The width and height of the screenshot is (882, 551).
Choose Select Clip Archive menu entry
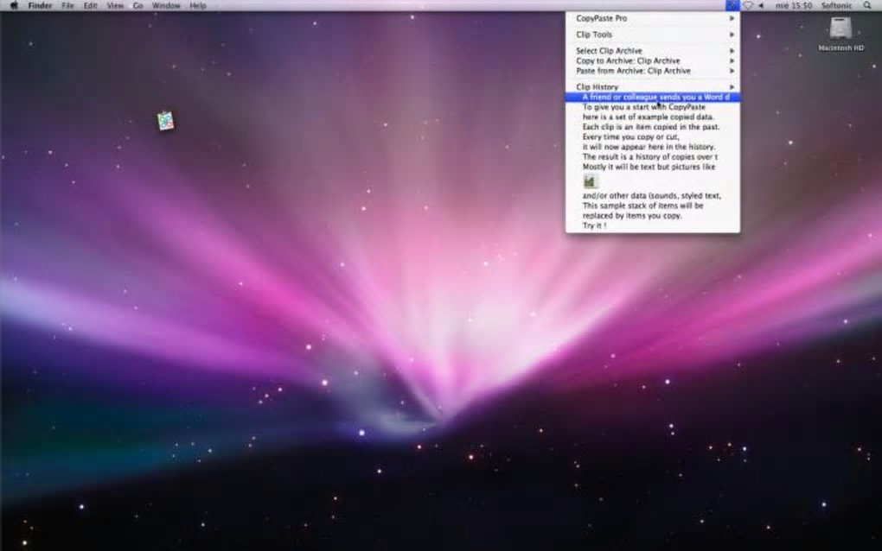pos(653,51)
